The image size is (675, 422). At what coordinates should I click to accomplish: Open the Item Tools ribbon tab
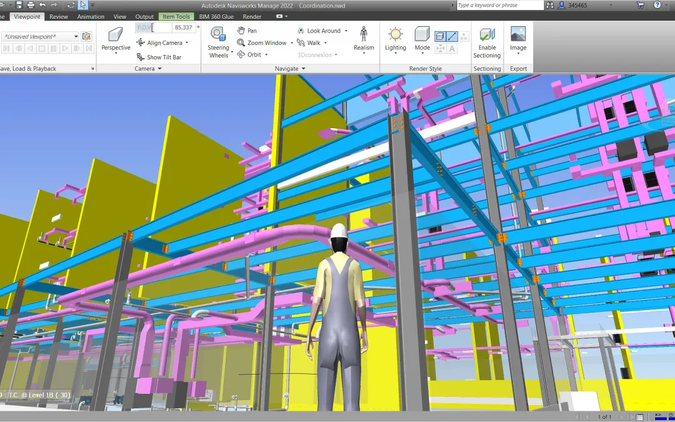(176, 16)
